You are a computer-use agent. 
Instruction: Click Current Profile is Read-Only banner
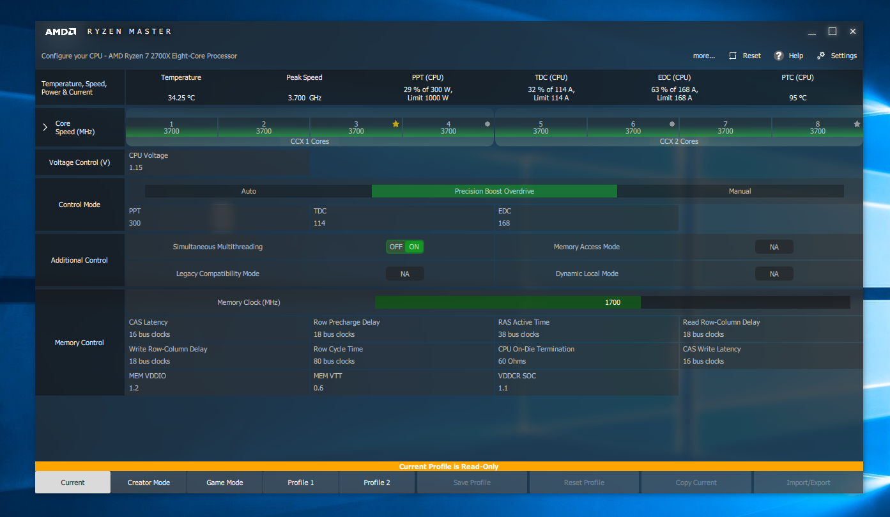point(449,467)
